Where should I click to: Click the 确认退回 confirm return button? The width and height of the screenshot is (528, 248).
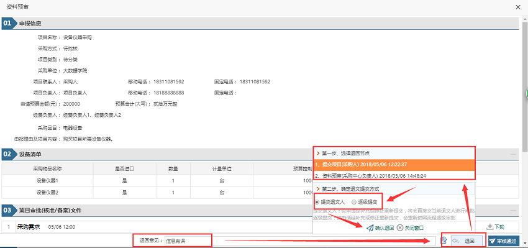click(x=380, y=227)
